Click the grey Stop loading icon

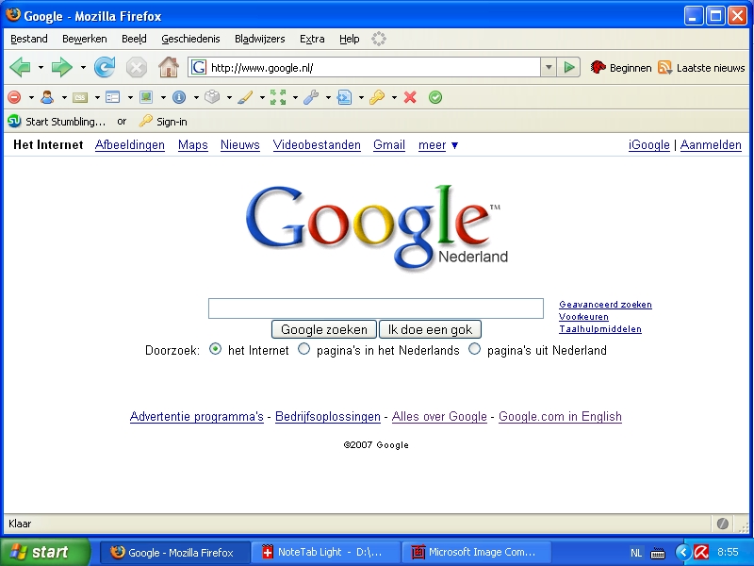coord(137,67)
